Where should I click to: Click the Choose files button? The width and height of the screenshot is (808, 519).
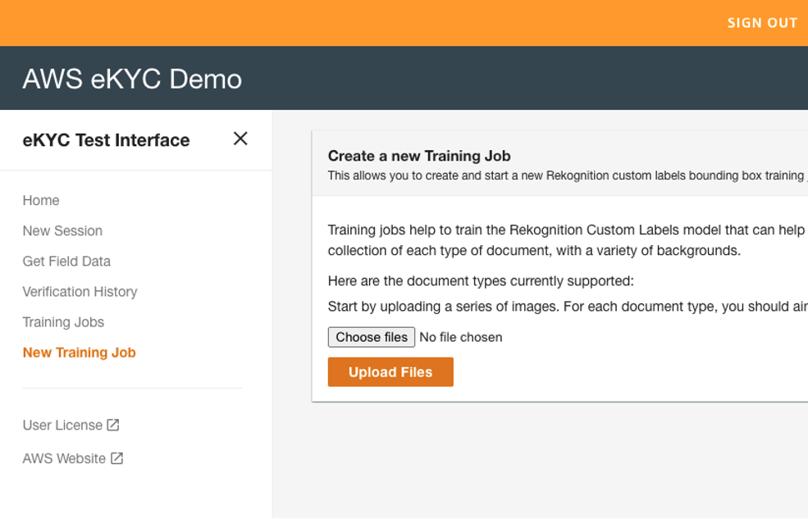click(x=372, y=337)
